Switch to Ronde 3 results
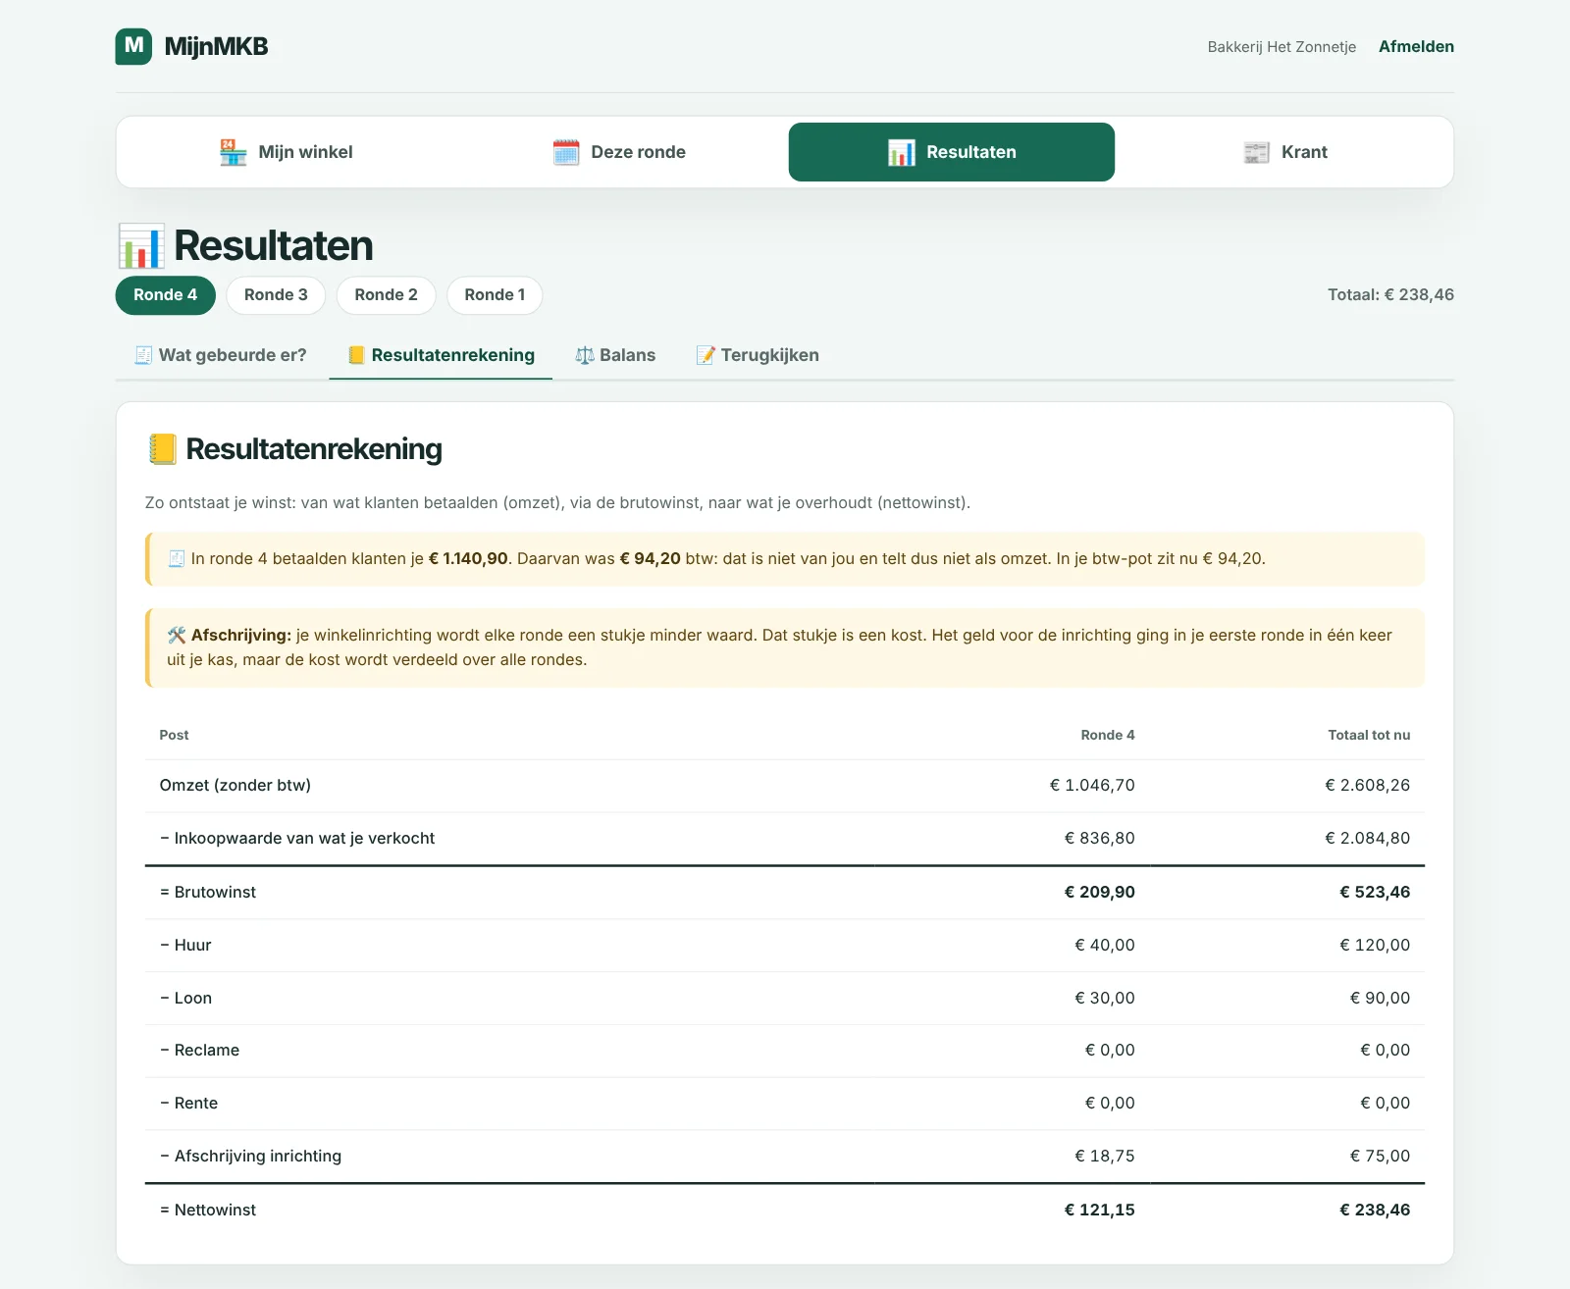Viewport: 1570px width, 1289px height. [276, 295]
